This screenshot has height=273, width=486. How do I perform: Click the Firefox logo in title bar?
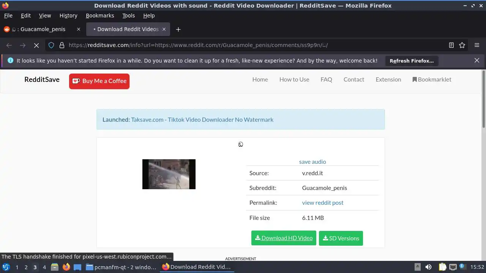coord(5,5)
